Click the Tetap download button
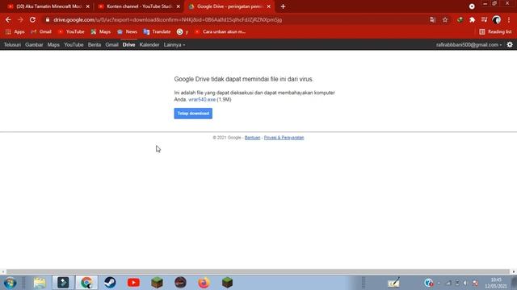Viewport: 517px width, 290px height. (193, 114)
